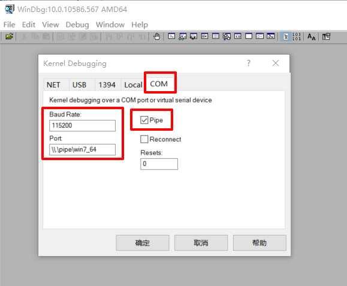This screenshot has width=347, height=286.
Task: Turn Source Mode on via toolbar icon
Action: tap(285, 37)
